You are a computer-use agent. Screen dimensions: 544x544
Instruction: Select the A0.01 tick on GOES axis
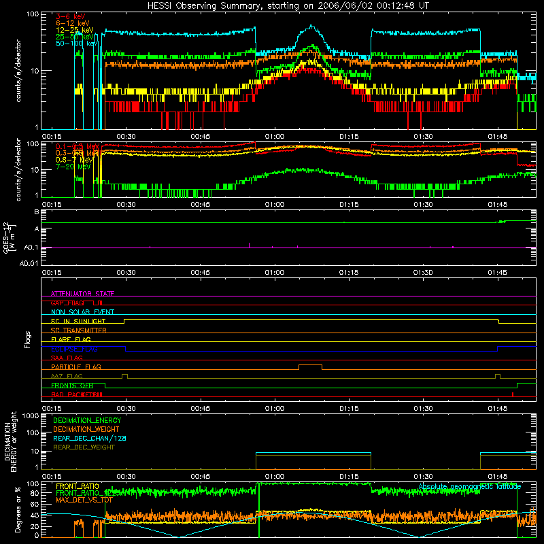point(29,263)
